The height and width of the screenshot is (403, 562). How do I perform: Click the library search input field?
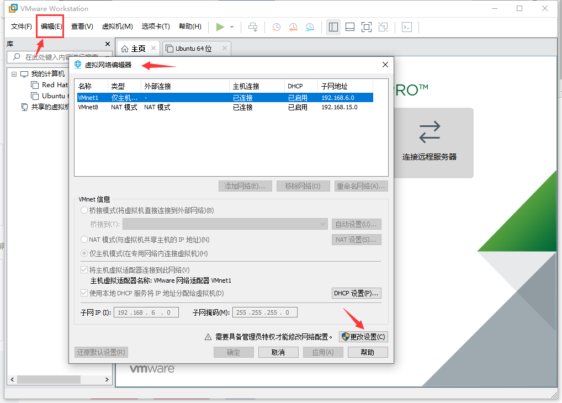point(59,57)
